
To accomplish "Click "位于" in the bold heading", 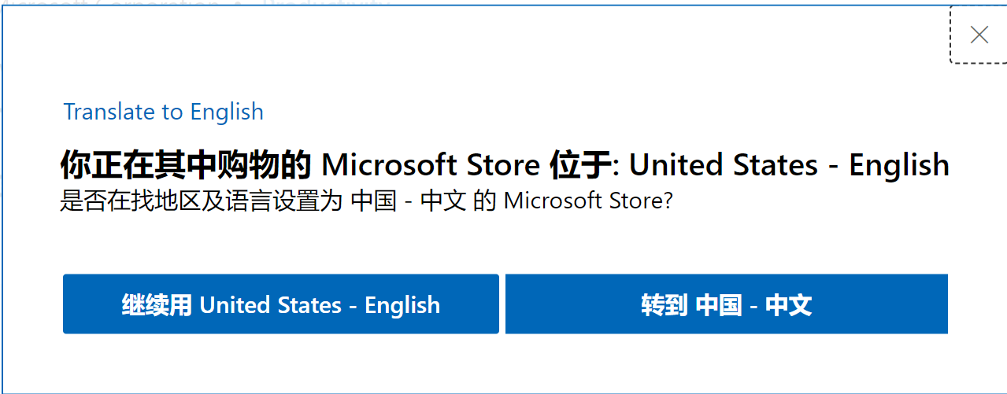I will (576, 165).
